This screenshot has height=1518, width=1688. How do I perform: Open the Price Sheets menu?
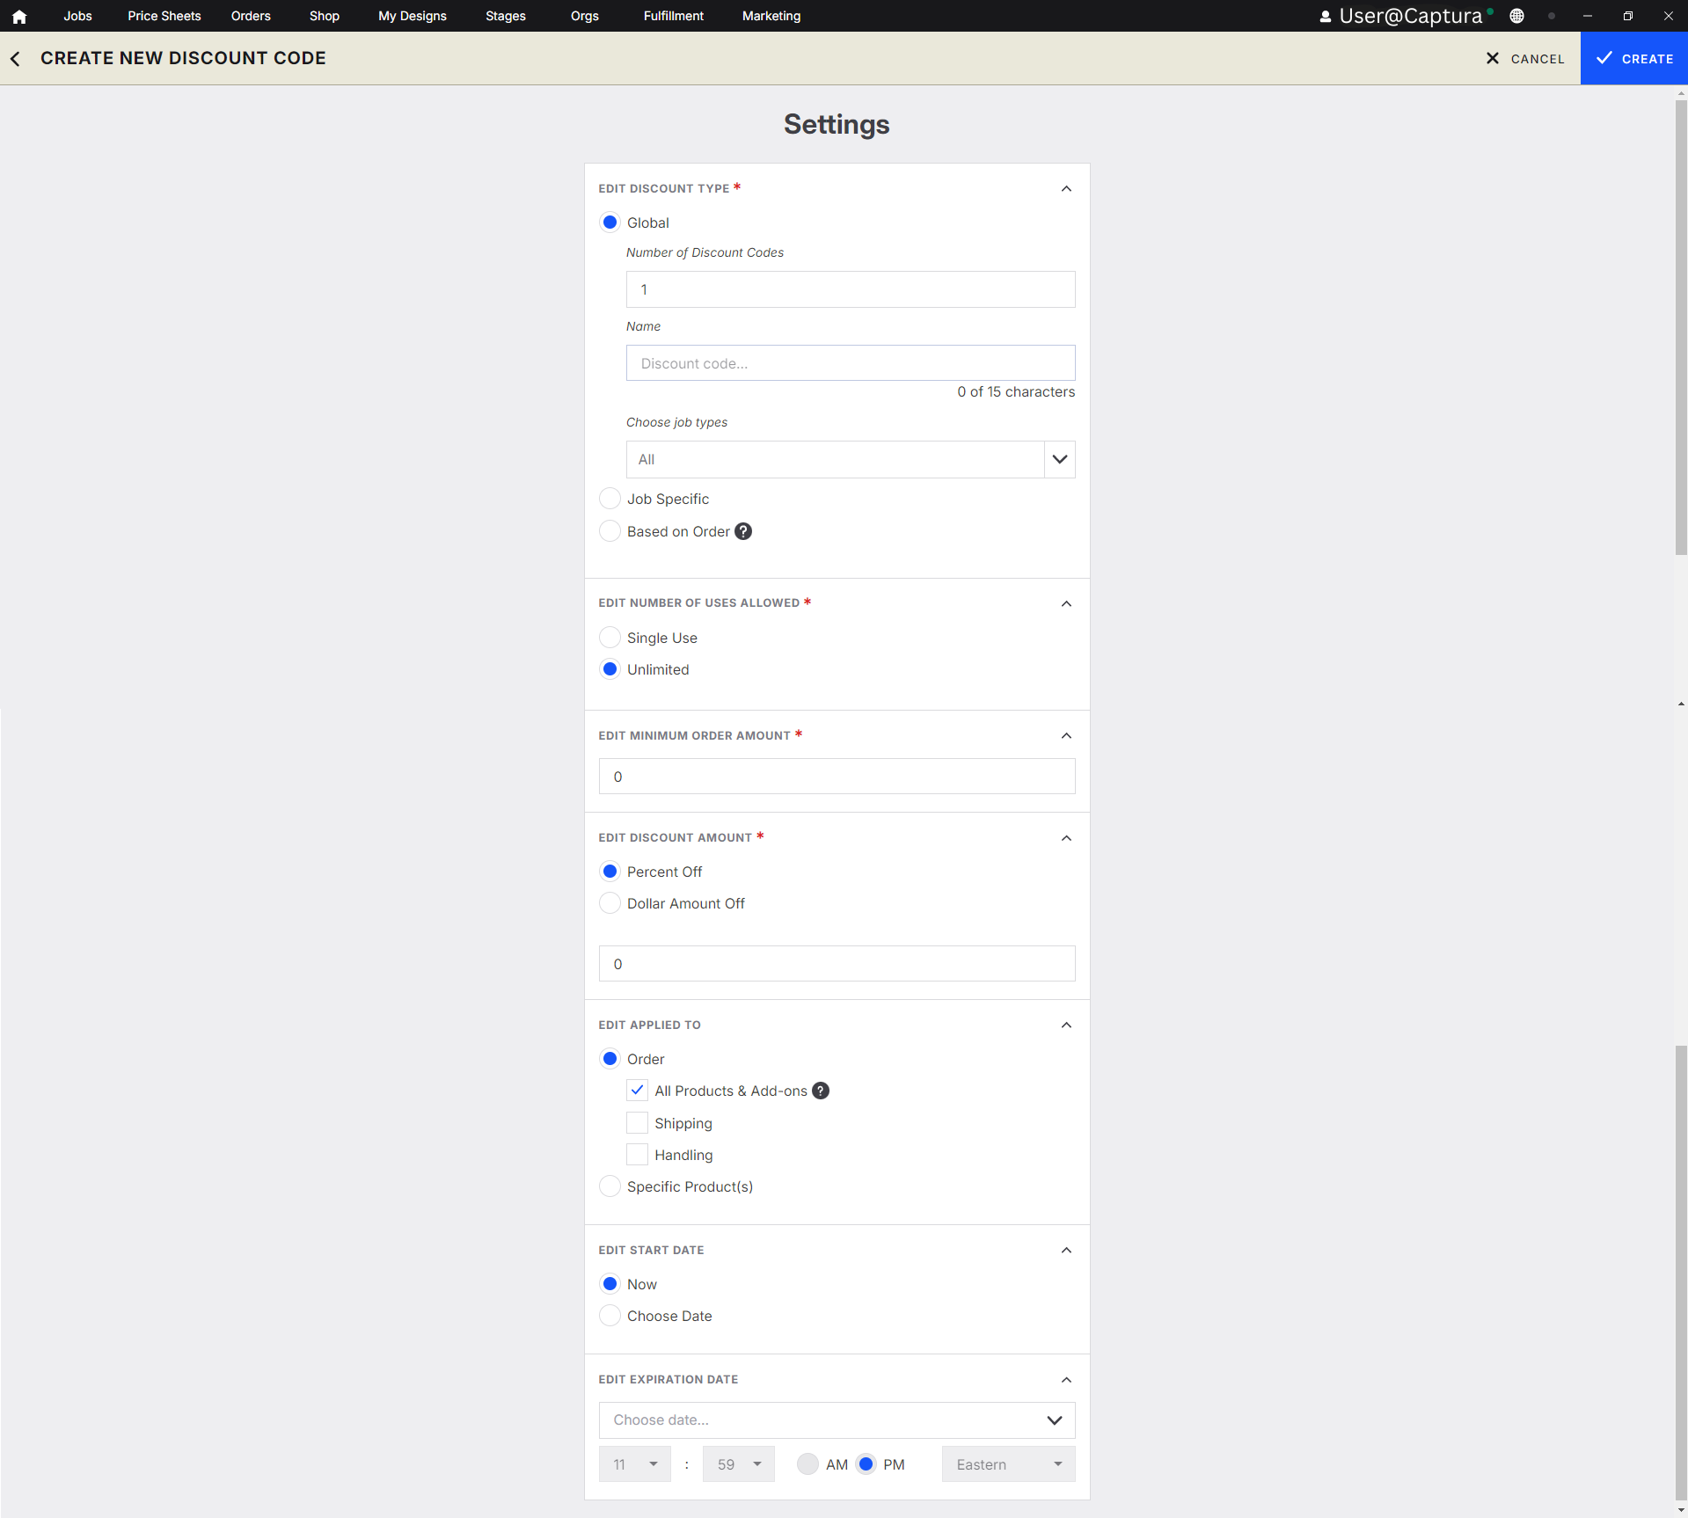164,16
